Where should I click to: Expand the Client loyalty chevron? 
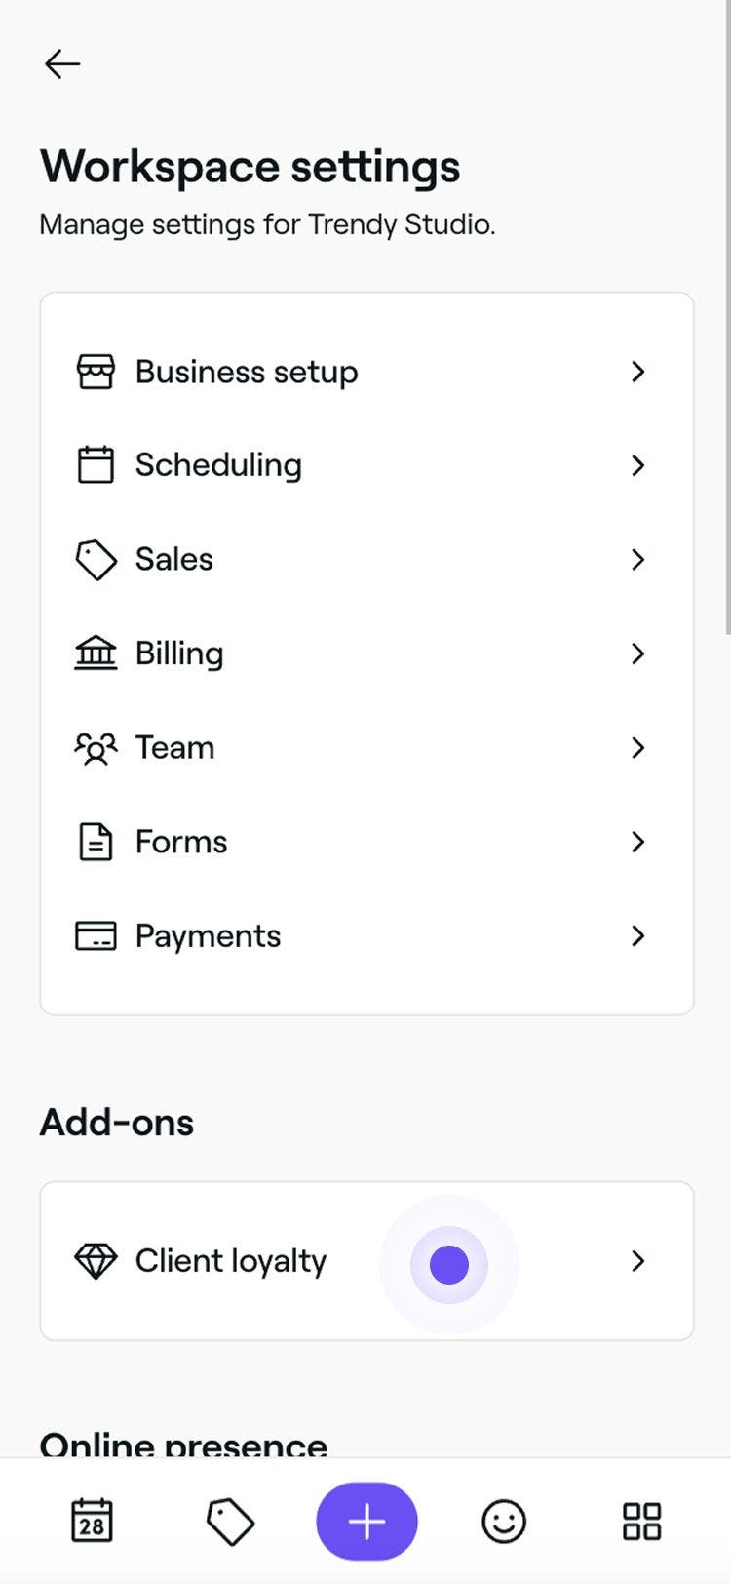pyautogui.click(x=638, y=1261)
